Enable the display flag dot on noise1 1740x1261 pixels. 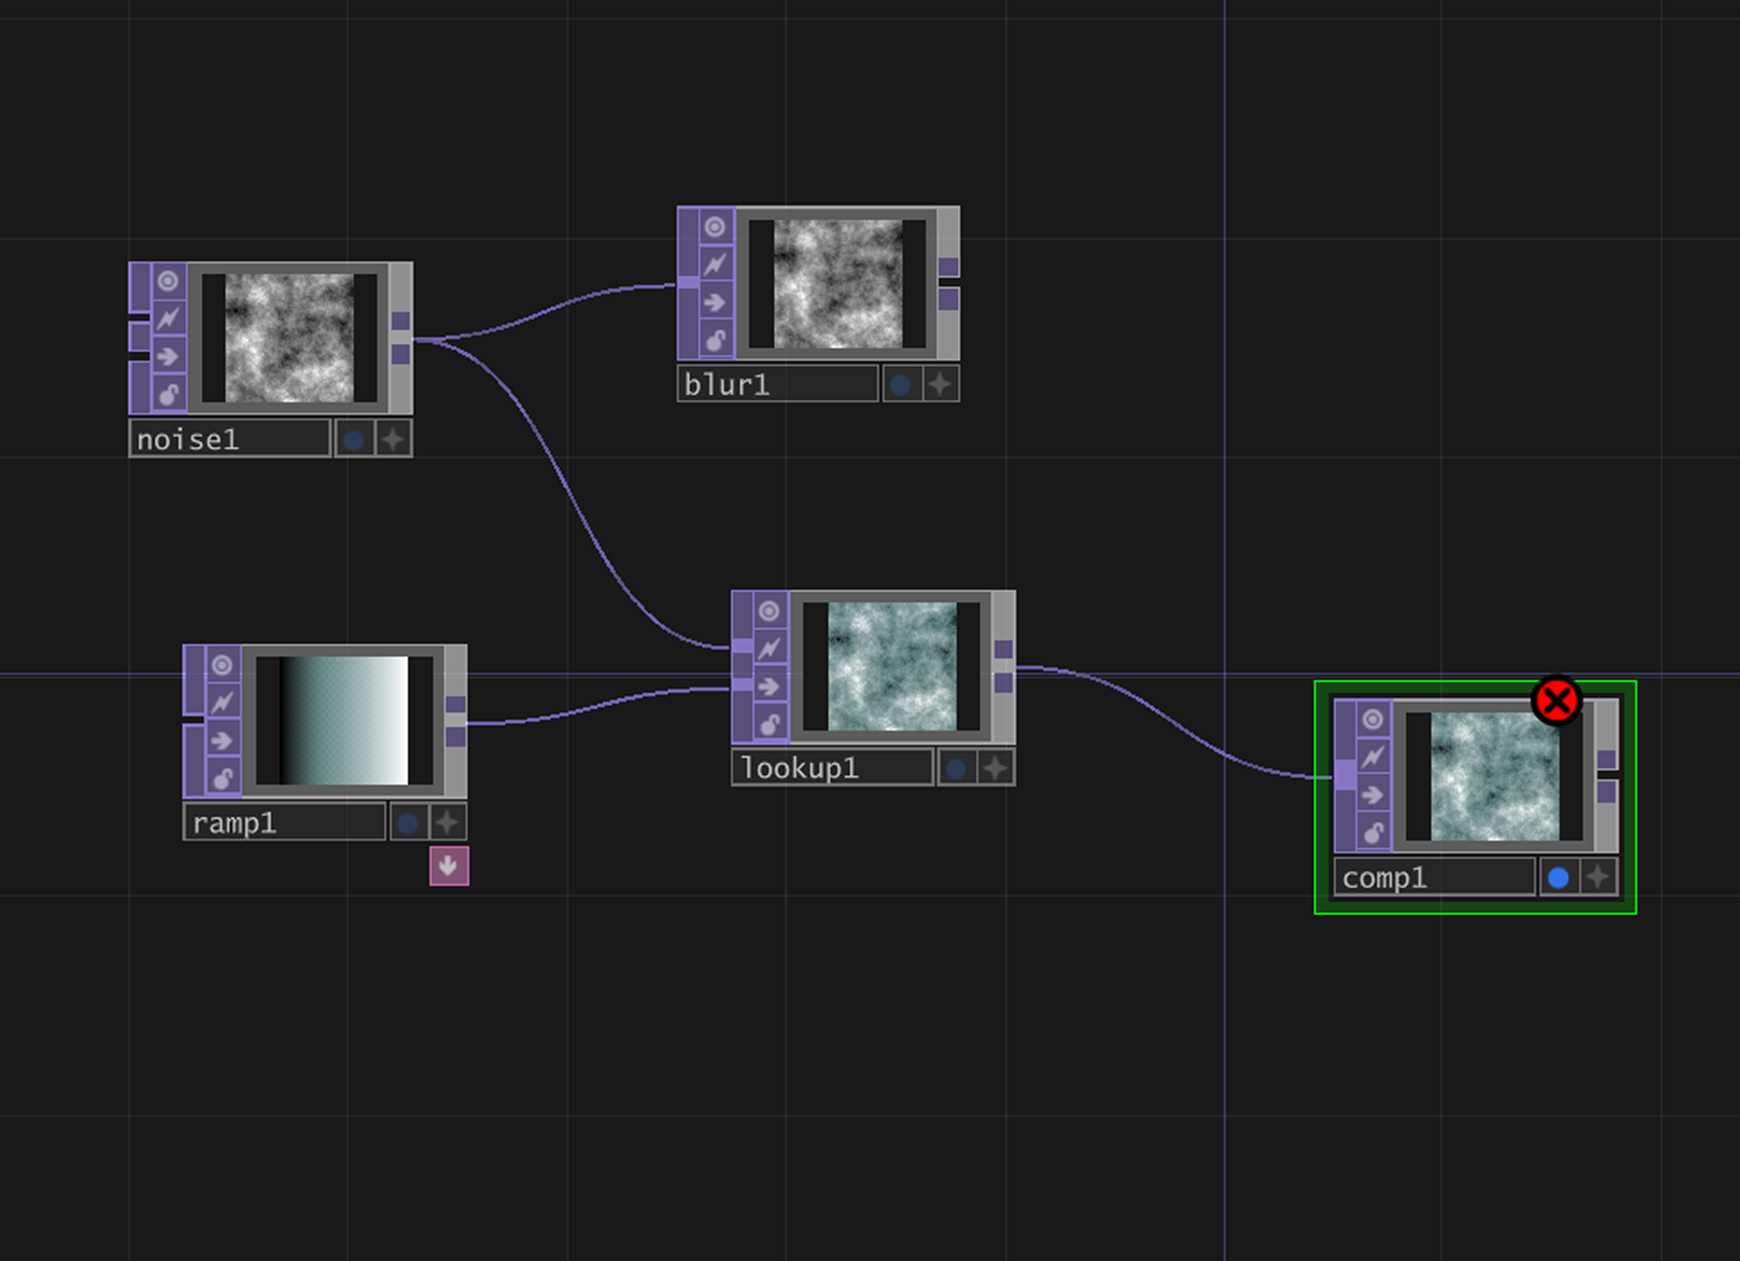(353, 440)
